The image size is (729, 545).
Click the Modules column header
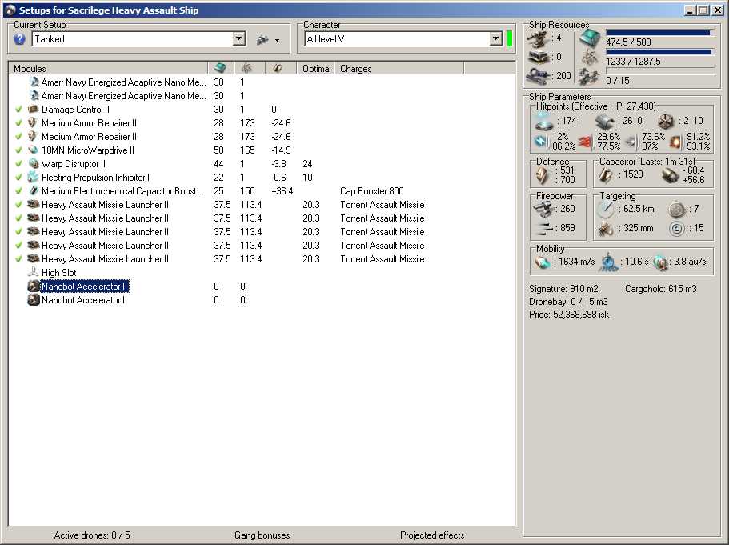(108, 68)
